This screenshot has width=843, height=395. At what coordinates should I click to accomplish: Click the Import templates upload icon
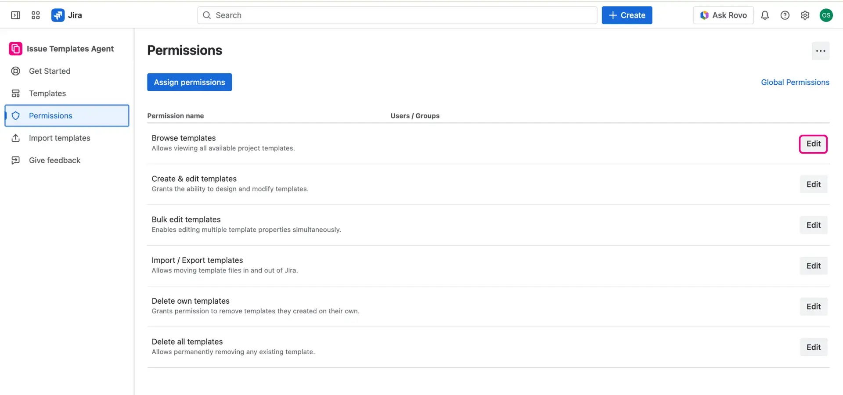coord(16,138)
